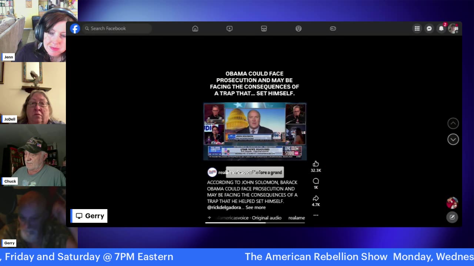The width and height of the screenshot is (474, 266).
Task: Select Chuck's webcam feed
Action: (x=33, y=155)
